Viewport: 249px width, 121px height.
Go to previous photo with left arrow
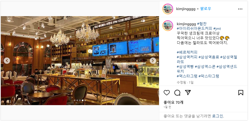(x=7, y=60)
